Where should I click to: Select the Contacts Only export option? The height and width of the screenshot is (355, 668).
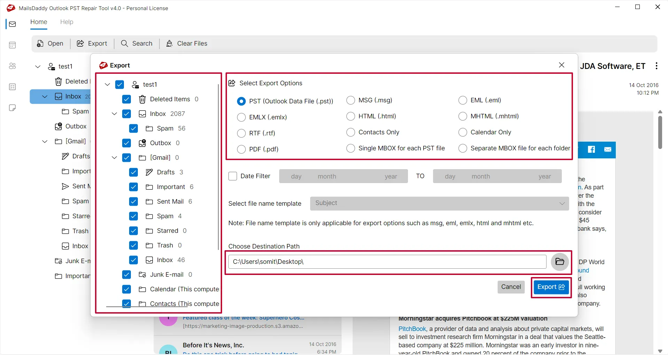(351, 132)
